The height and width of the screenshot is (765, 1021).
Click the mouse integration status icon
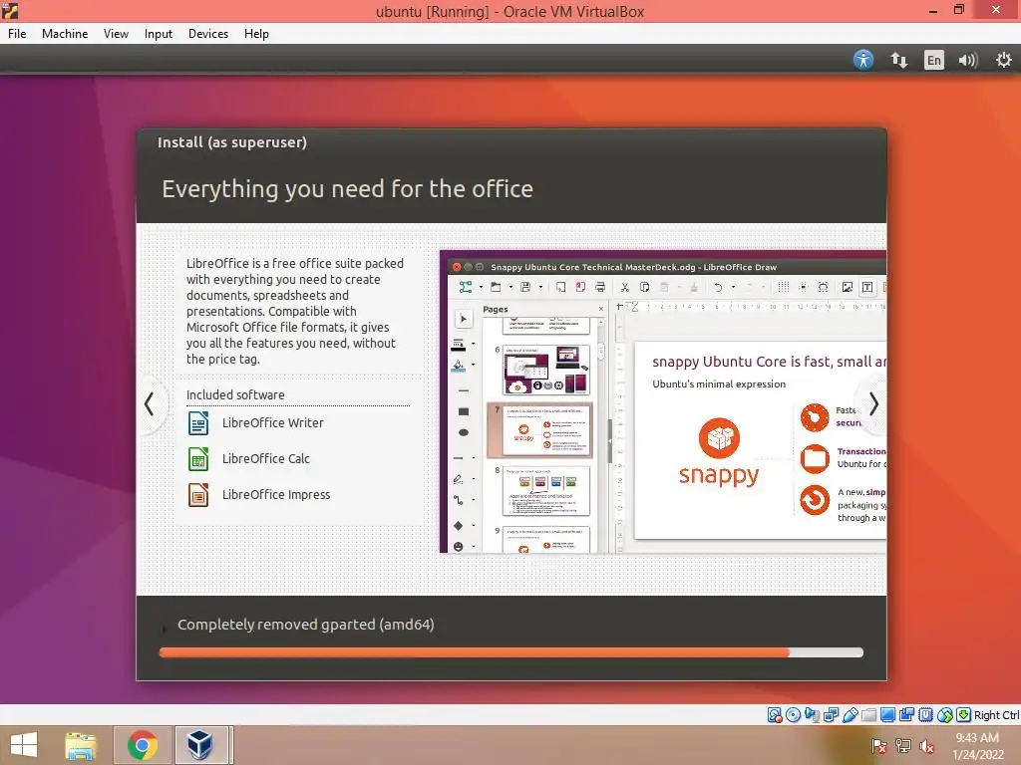coord(945,715)
